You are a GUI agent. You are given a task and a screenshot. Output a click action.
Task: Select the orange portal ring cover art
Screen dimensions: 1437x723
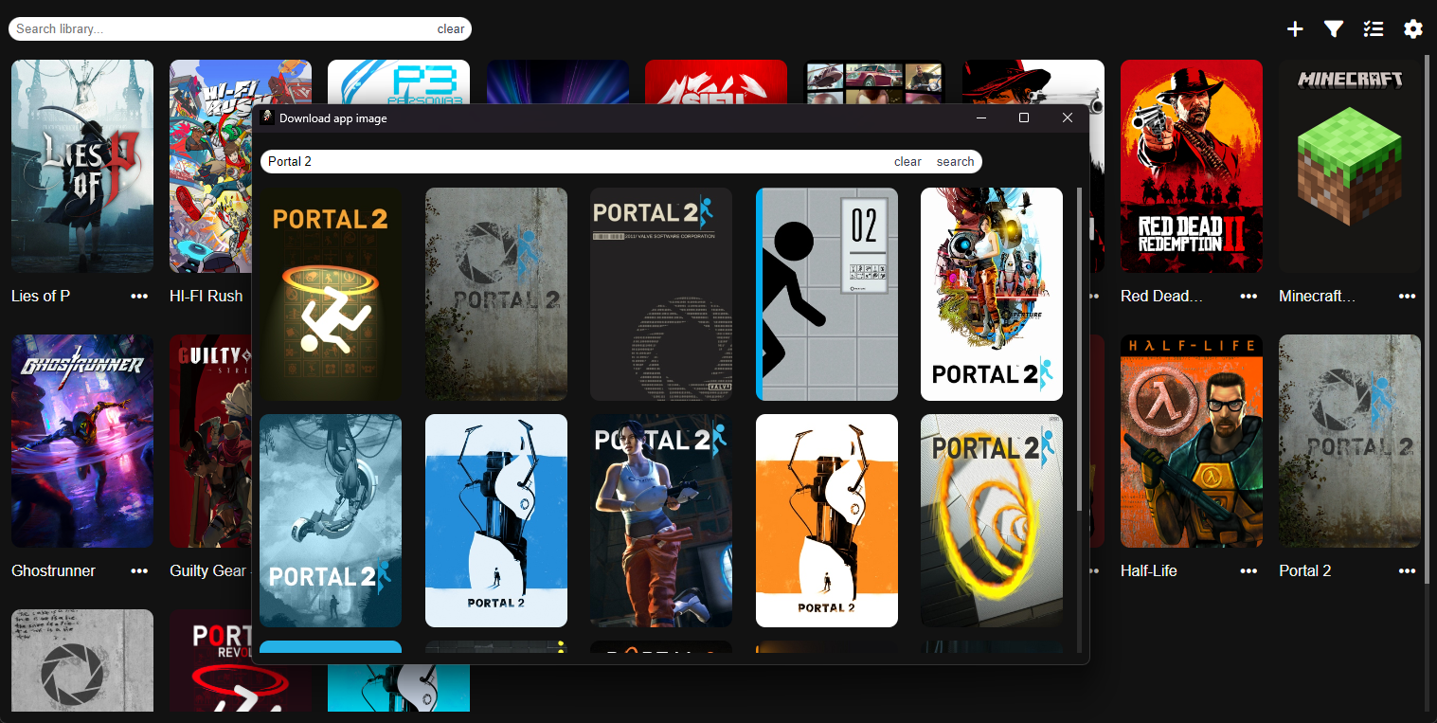[991, 520]
